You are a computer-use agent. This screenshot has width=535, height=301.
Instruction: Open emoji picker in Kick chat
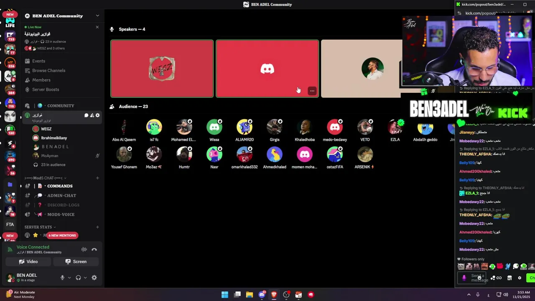point(480,278)
